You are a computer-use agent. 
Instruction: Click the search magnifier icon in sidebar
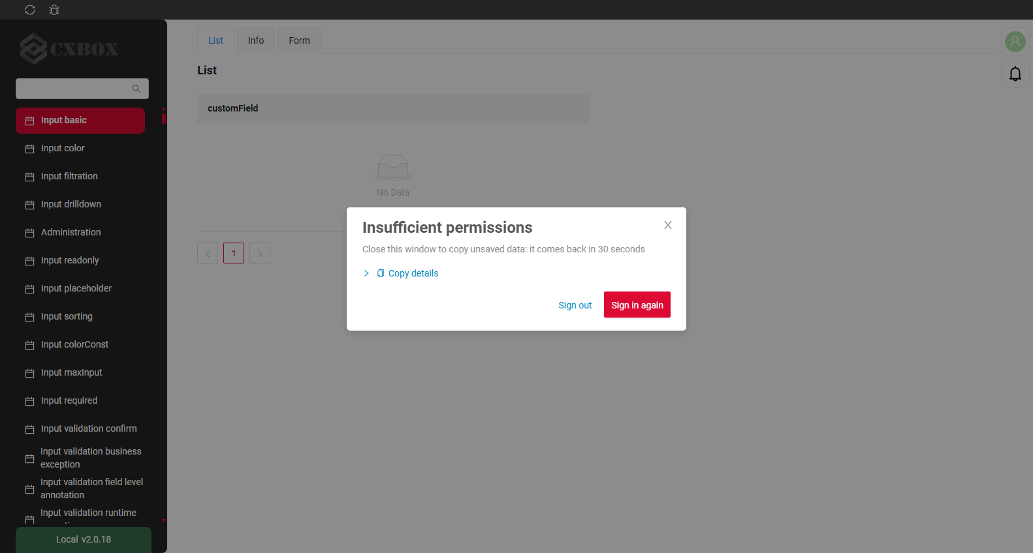pyautogui.click(x=136, y=89)
